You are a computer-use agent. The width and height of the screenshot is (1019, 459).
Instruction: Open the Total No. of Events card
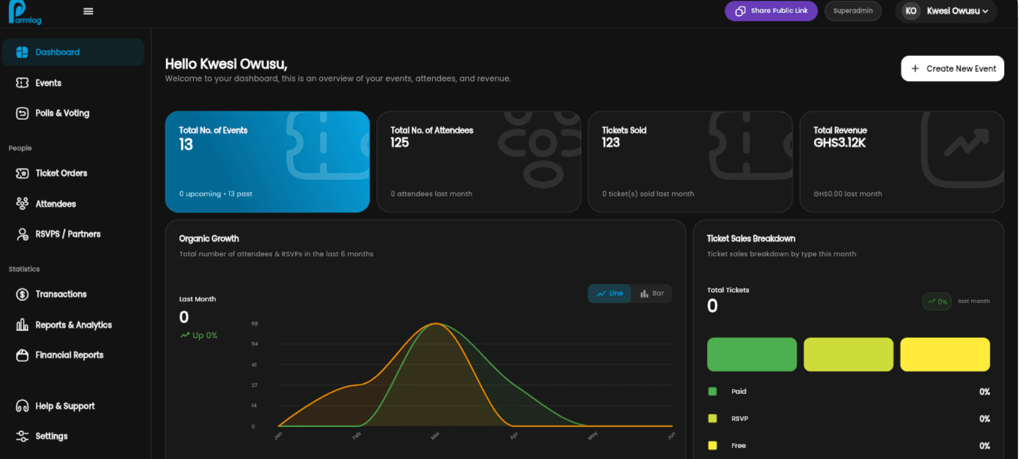[267, 162]
